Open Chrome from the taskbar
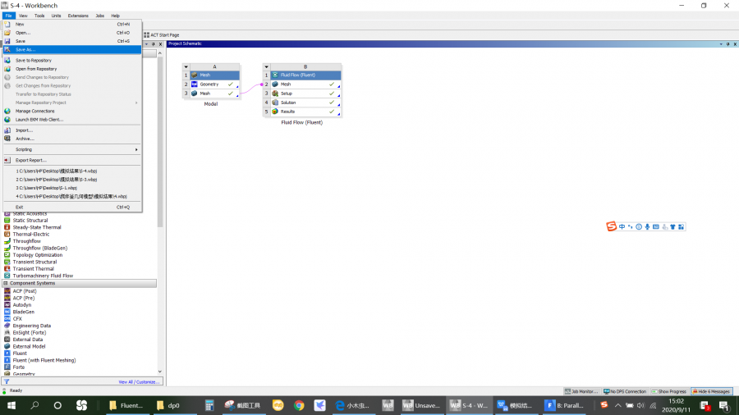 pyautogui.click(x=299, y=405)
